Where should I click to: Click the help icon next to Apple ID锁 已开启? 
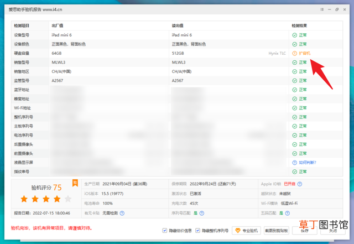300,184
